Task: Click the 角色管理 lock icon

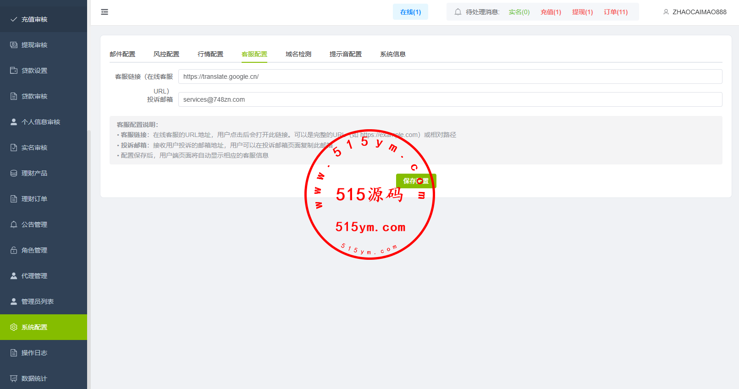Action: tap(14, 250)
